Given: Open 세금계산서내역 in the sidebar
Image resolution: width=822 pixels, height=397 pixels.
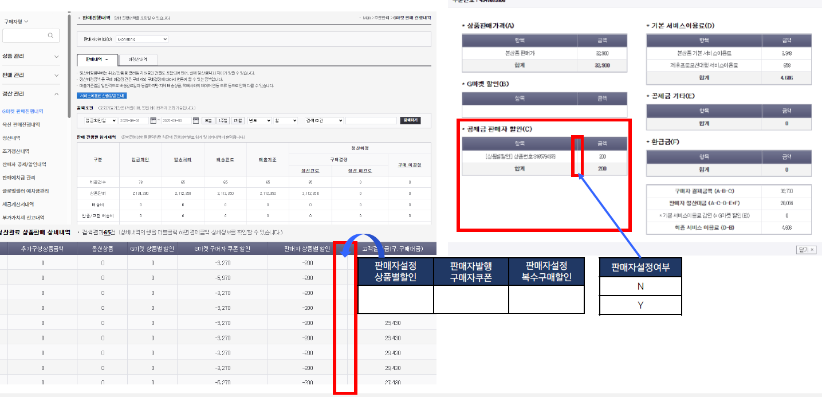Looking at the screenshot, I should point(19,204).
